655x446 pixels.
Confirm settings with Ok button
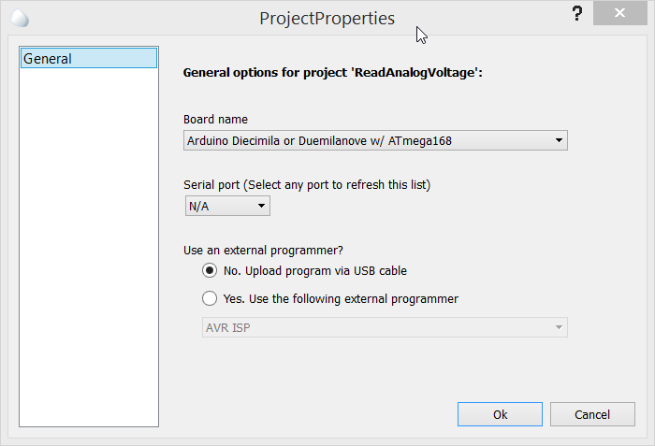pos(500,414)
